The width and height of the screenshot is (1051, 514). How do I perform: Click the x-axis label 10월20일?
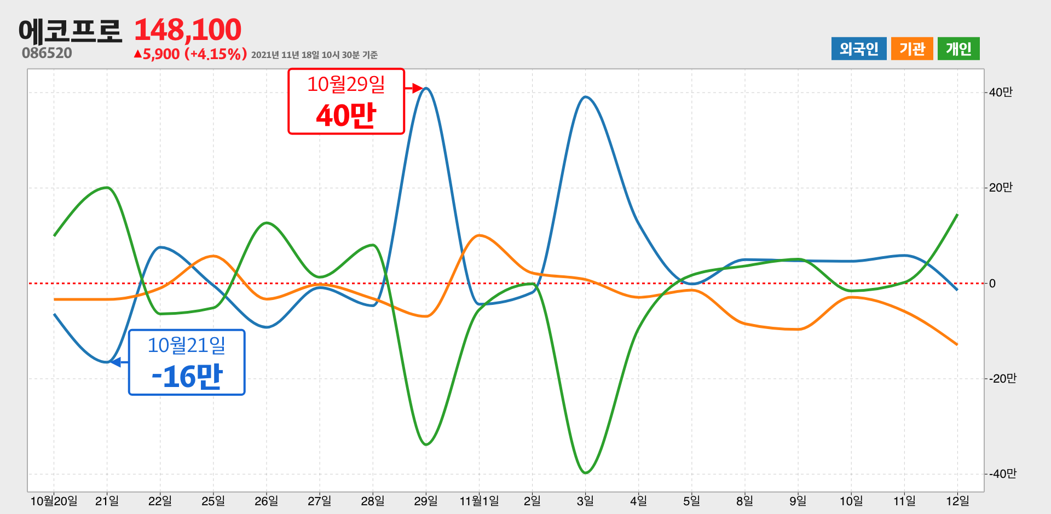click(x=54, y=501)
